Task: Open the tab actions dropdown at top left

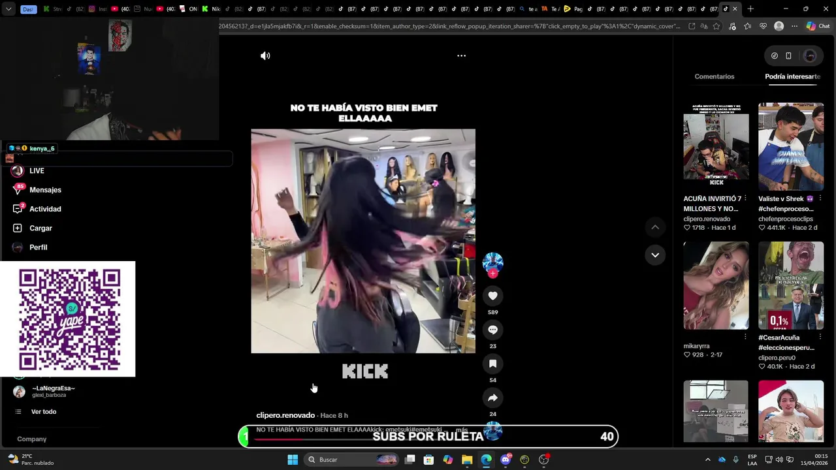Action: click(8, 9)
